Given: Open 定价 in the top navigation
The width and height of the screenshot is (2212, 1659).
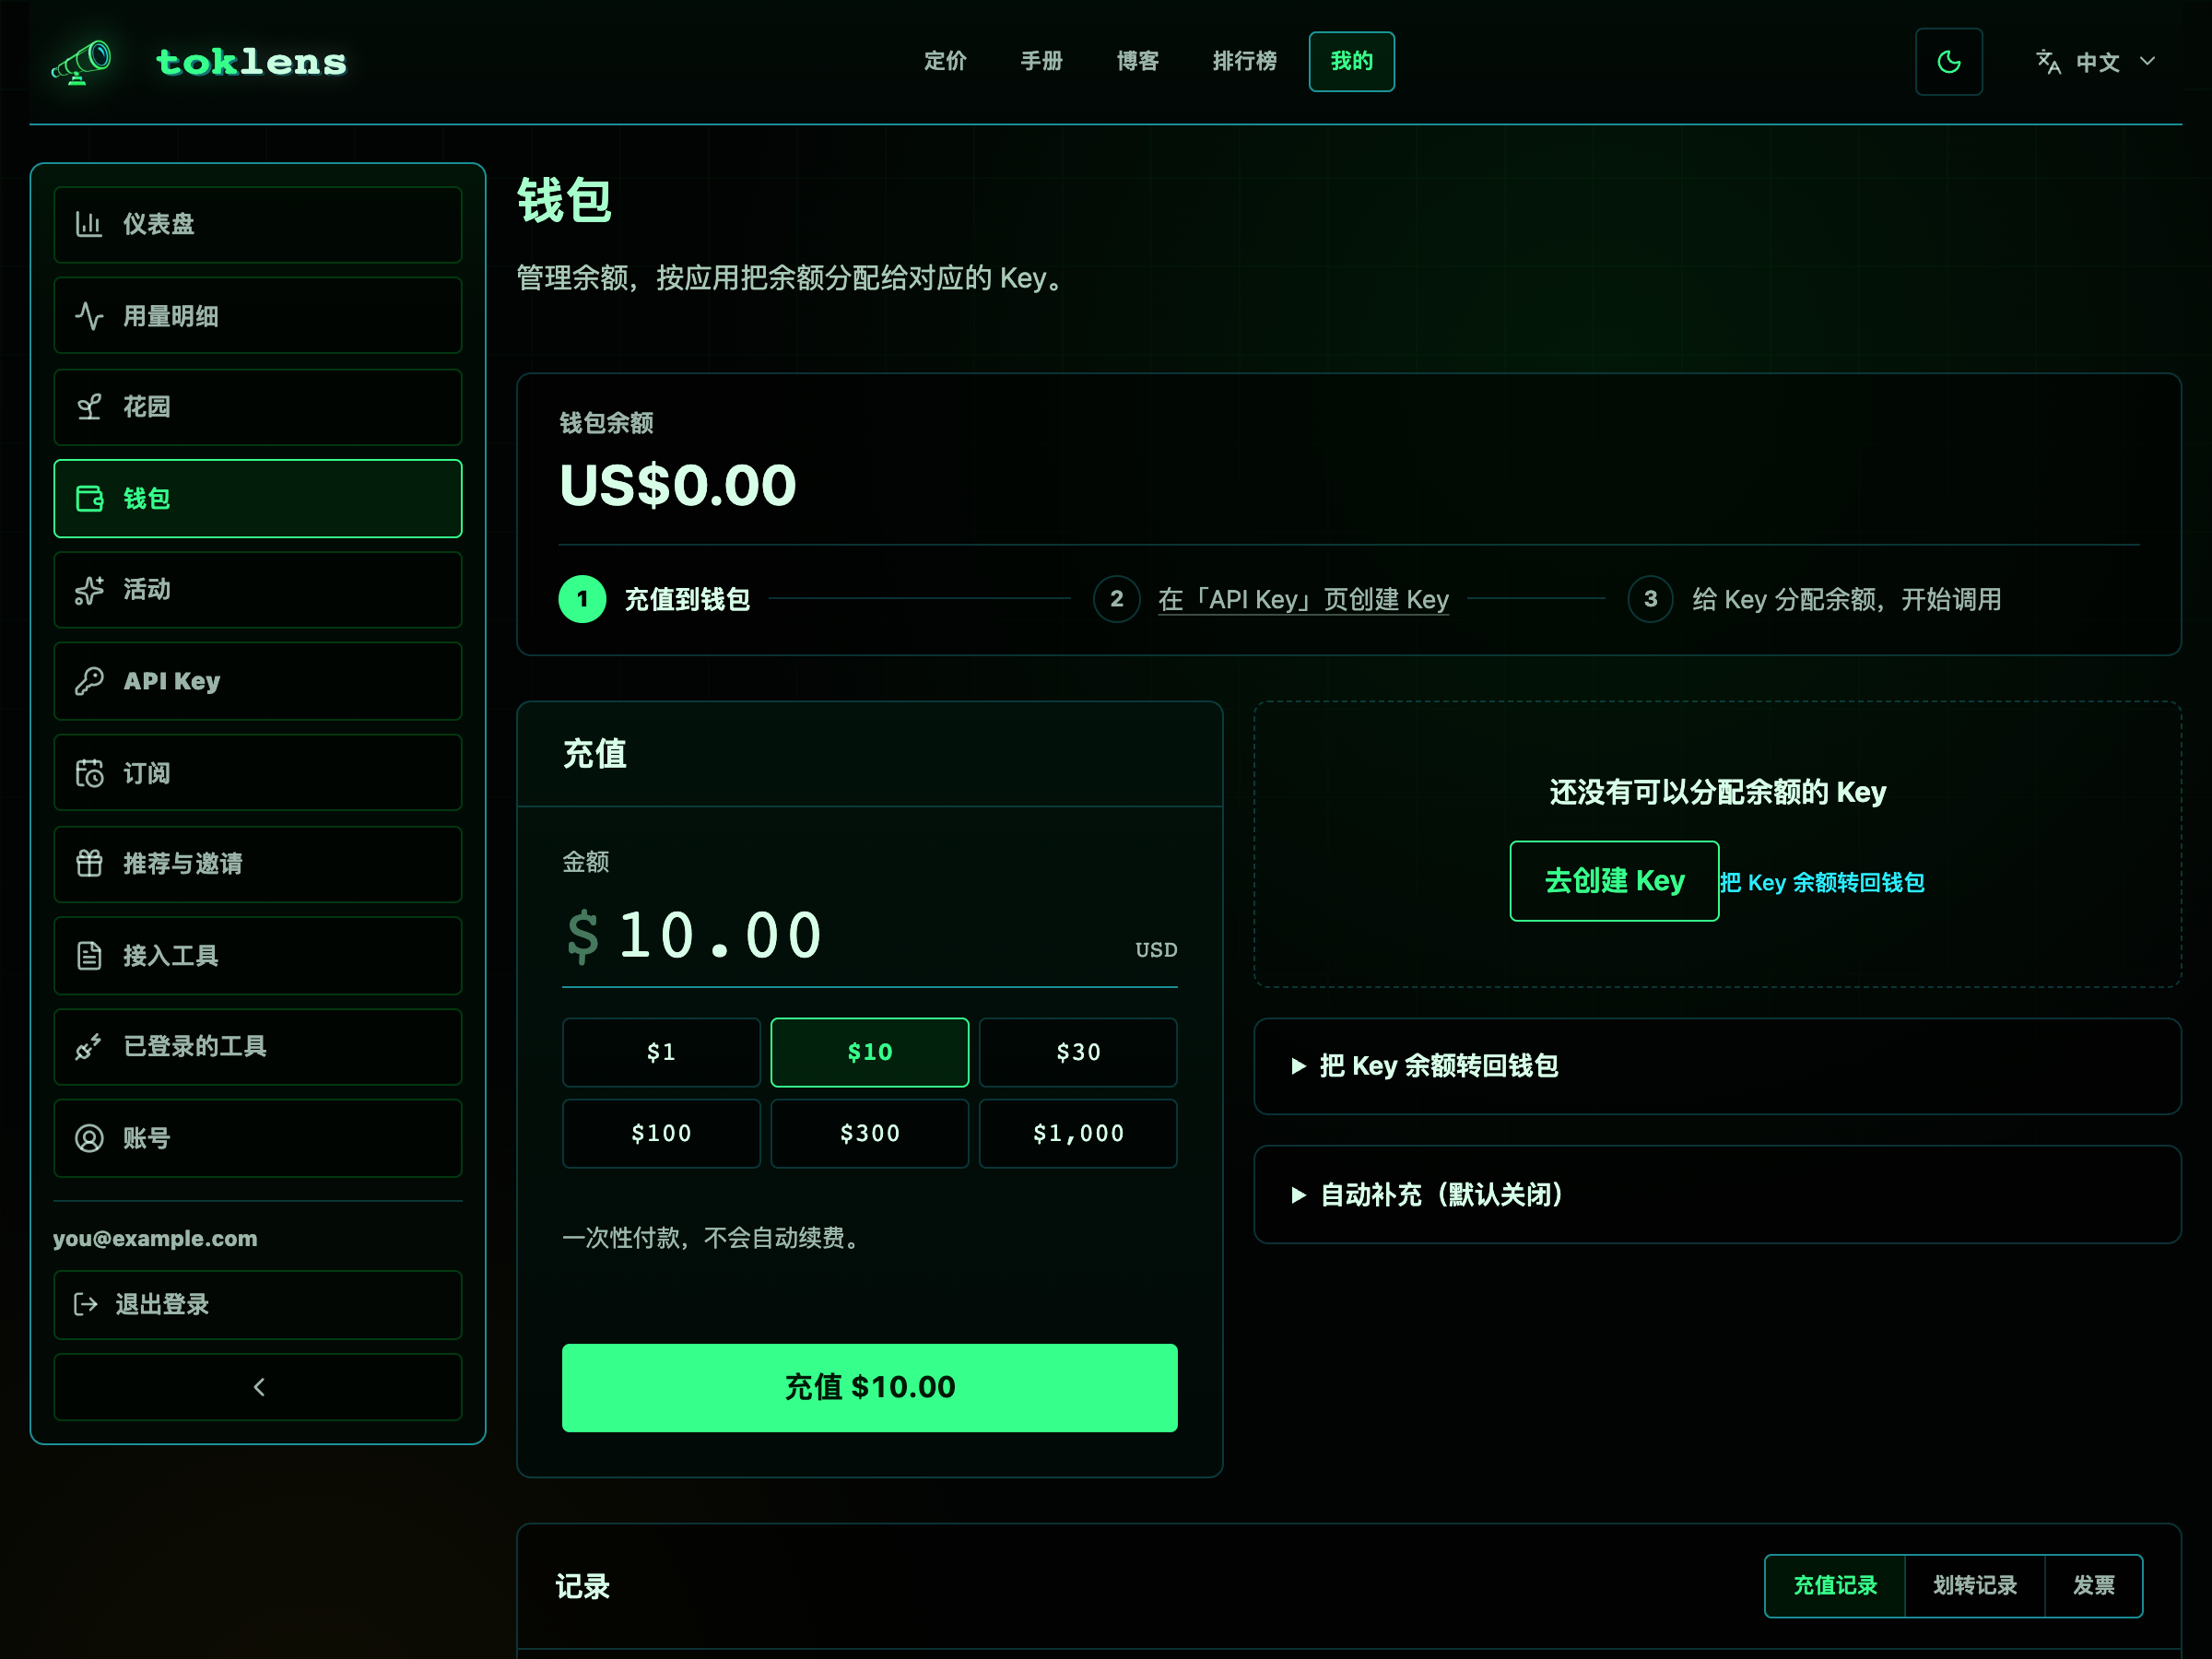Looking at the screenshot, I should (x=945, y=61).
